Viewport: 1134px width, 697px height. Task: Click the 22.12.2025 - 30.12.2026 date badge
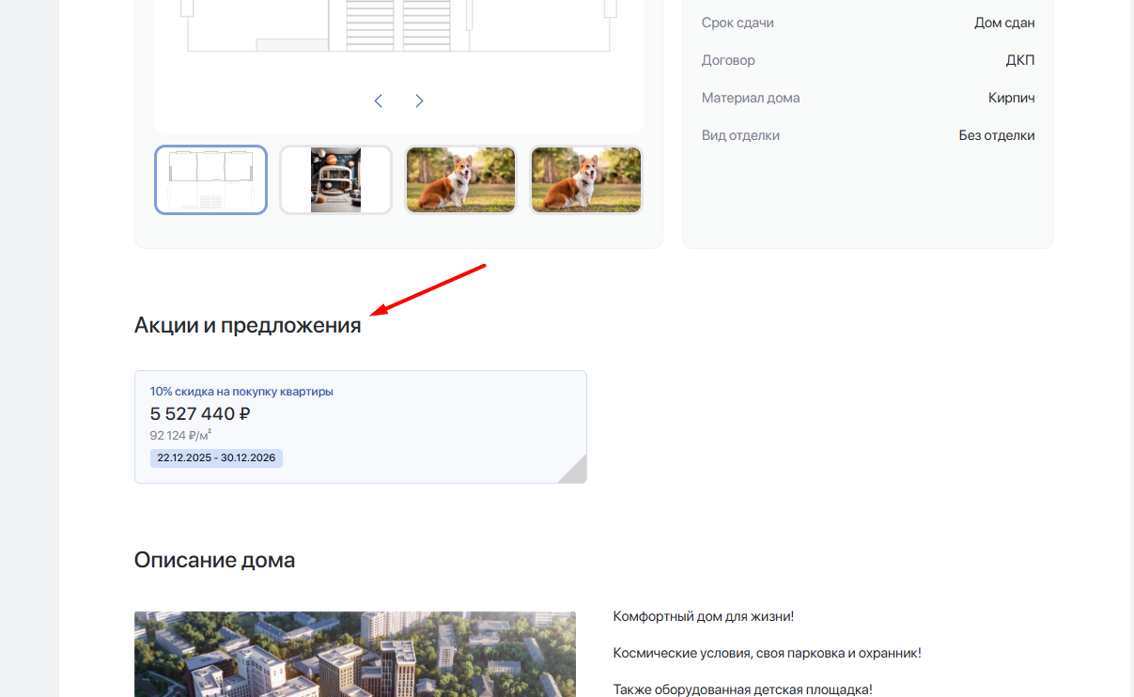(216, 458)
